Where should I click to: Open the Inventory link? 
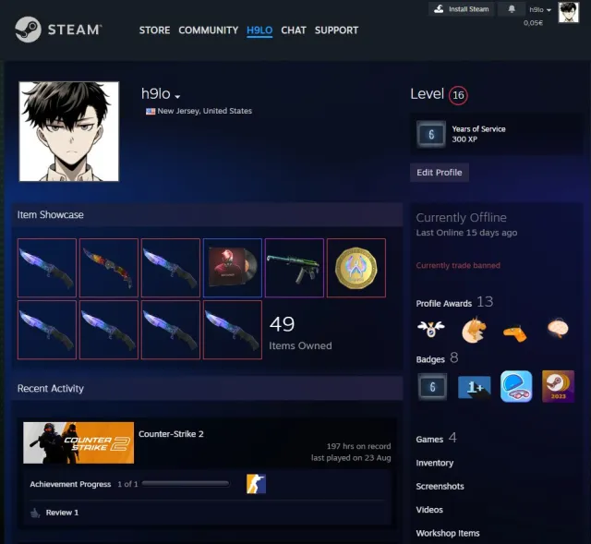coord(435,463)
